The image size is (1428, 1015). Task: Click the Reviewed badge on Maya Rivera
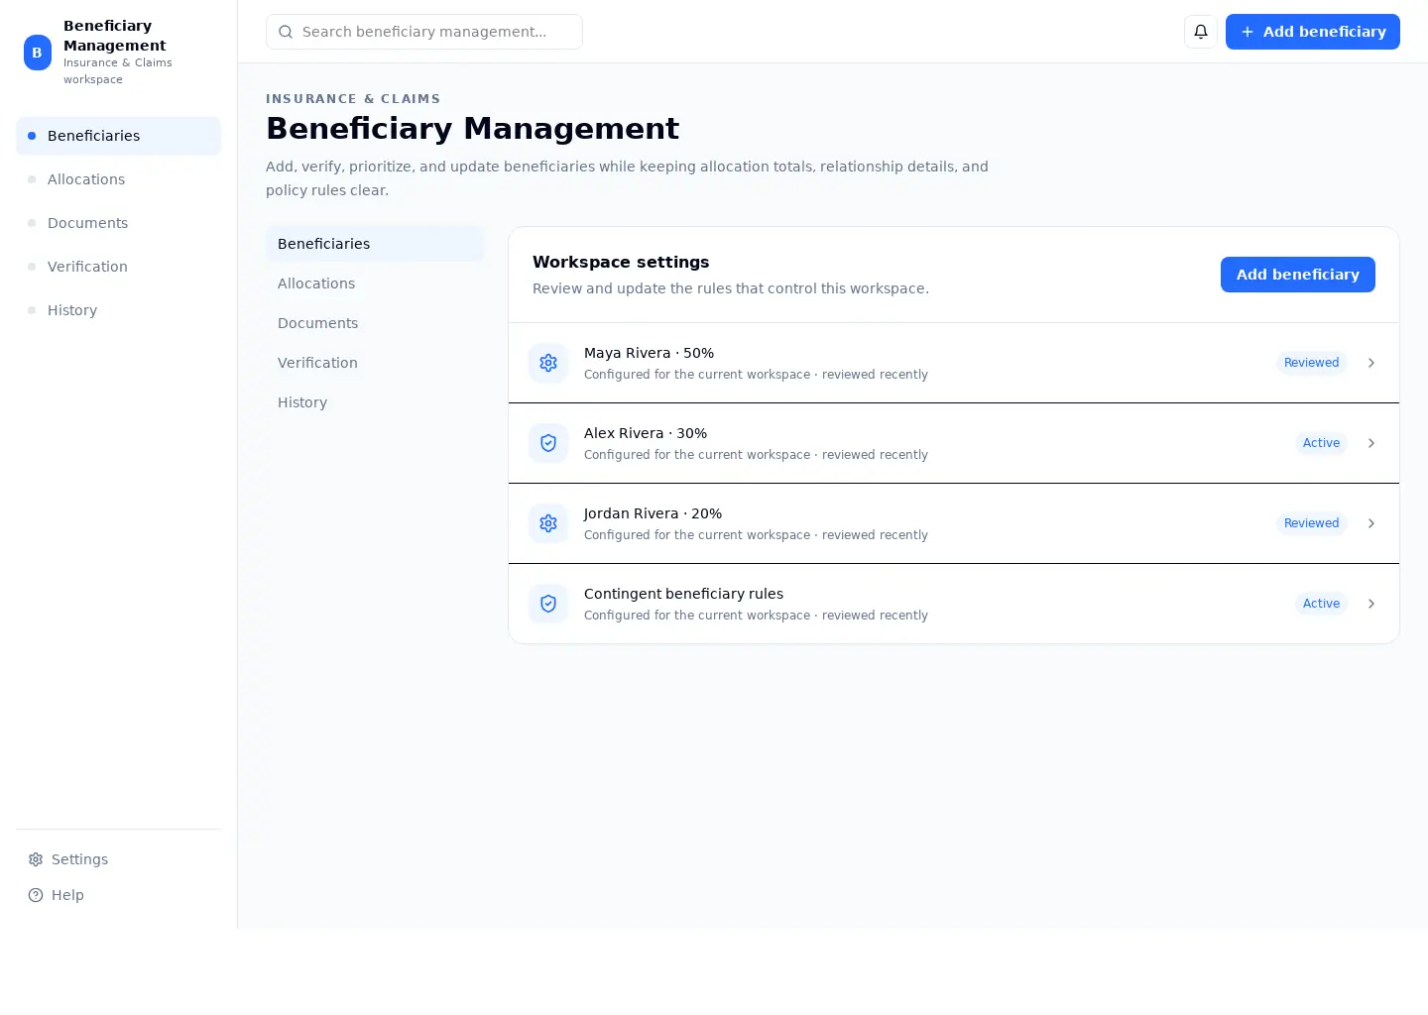1311,363
